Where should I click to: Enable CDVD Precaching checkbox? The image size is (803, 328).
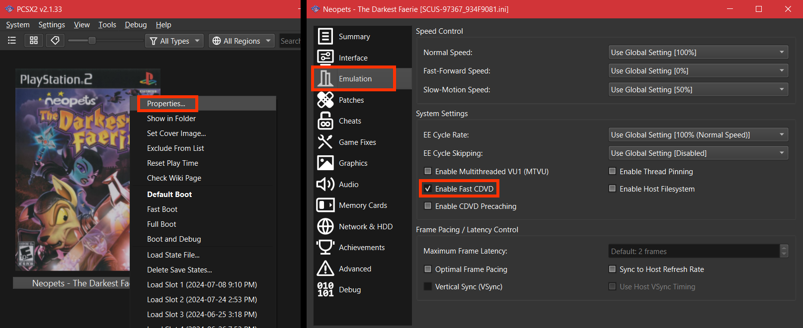428,206
